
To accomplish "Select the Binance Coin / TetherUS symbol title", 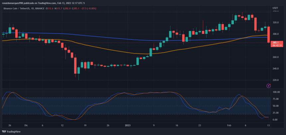I will 17,8.
